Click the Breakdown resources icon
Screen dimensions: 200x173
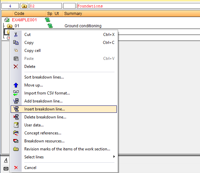(x=16, y=141)
